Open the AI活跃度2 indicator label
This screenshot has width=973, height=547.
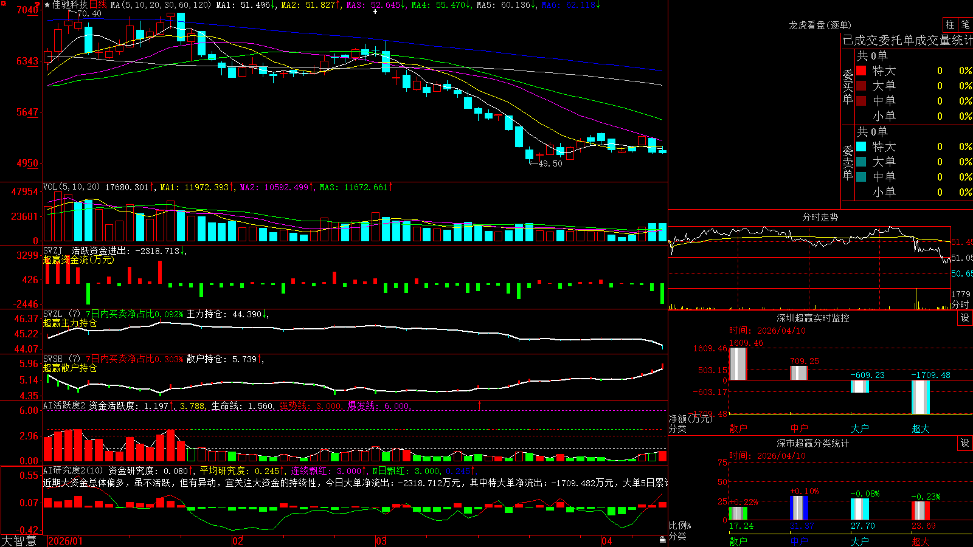pyautogui.click(x=64, y=405)
